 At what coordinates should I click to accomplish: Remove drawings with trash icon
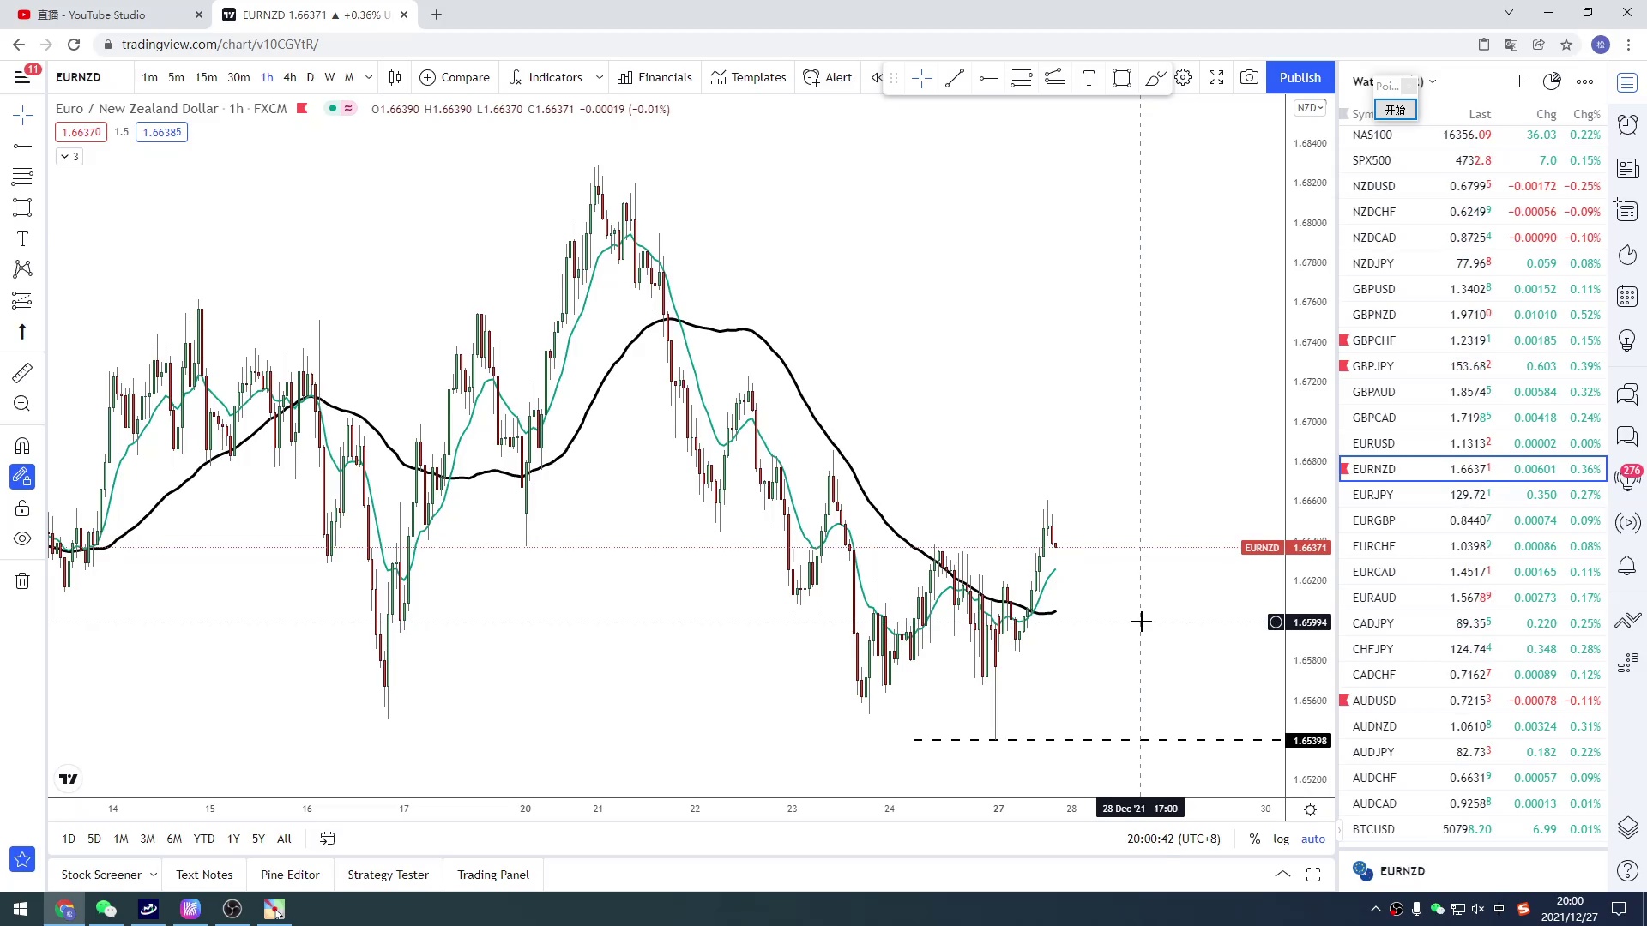click(x=22, y=581)
